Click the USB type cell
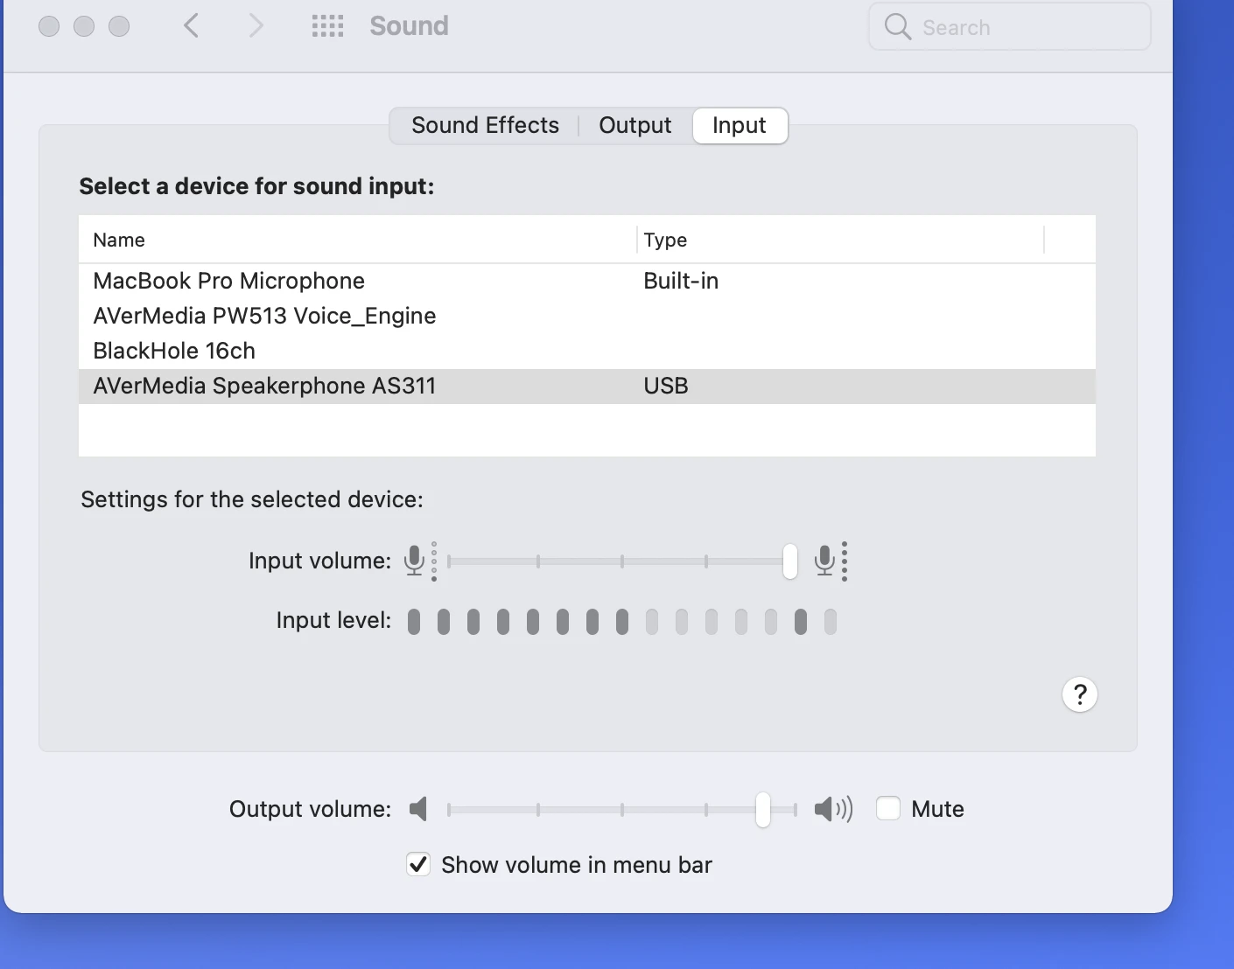 [x=666, y=386]
